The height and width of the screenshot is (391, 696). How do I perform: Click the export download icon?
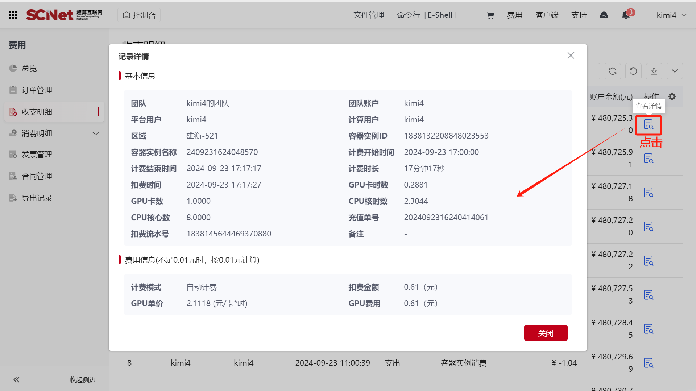click(654, 71)
